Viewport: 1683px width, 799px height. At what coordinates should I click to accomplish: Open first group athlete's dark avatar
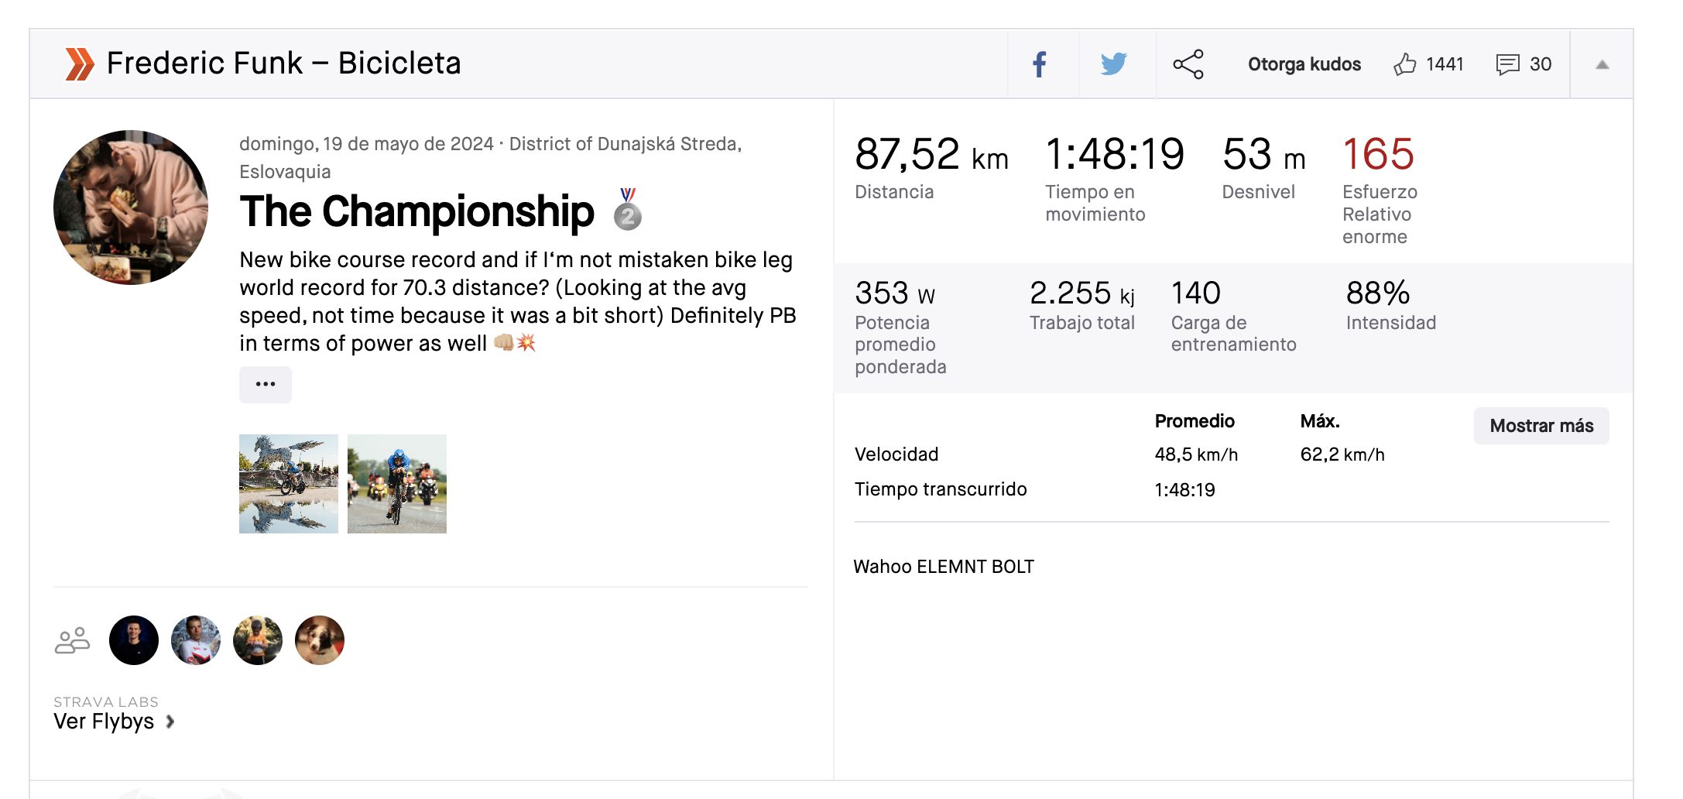coord(134,640)
